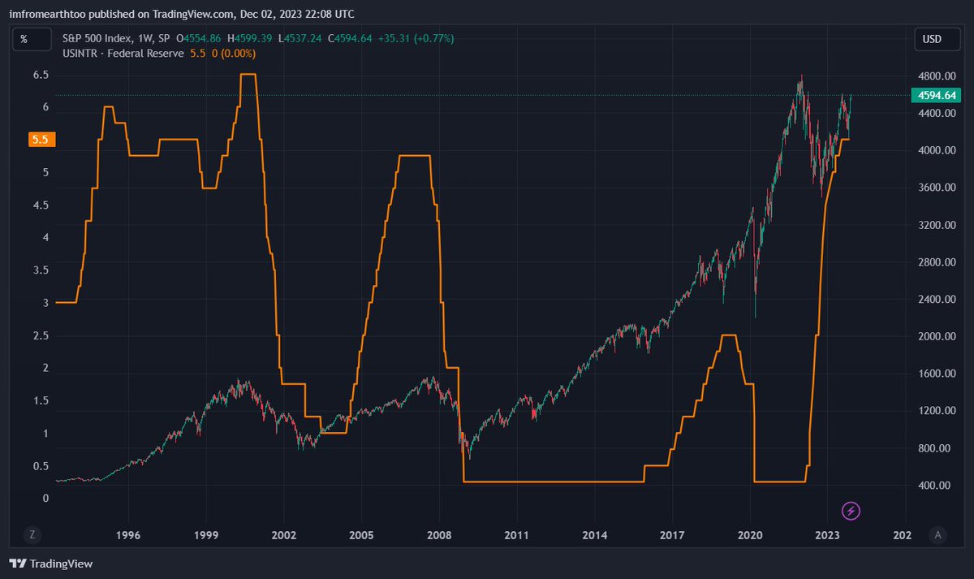Click the 2014 time axis label

595,535
